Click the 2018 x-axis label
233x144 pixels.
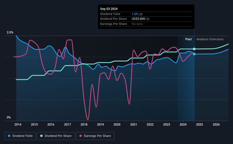point(84,124)
